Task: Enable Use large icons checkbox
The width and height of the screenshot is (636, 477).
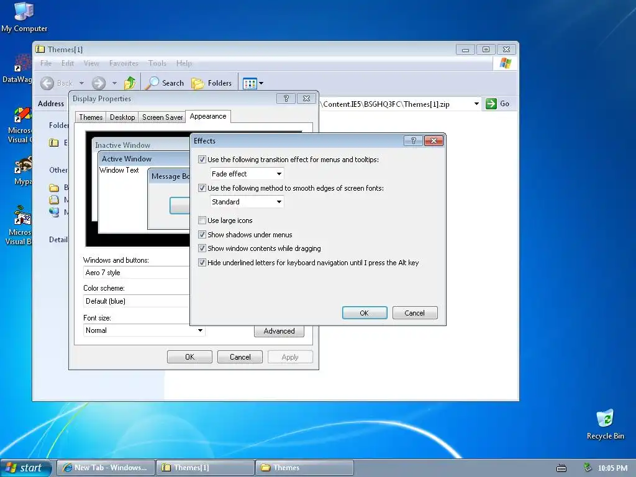Action: (x=202, y=220)
